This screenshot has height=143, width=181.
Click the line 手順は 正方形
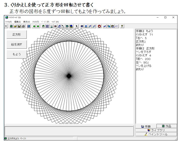[145, 48]
